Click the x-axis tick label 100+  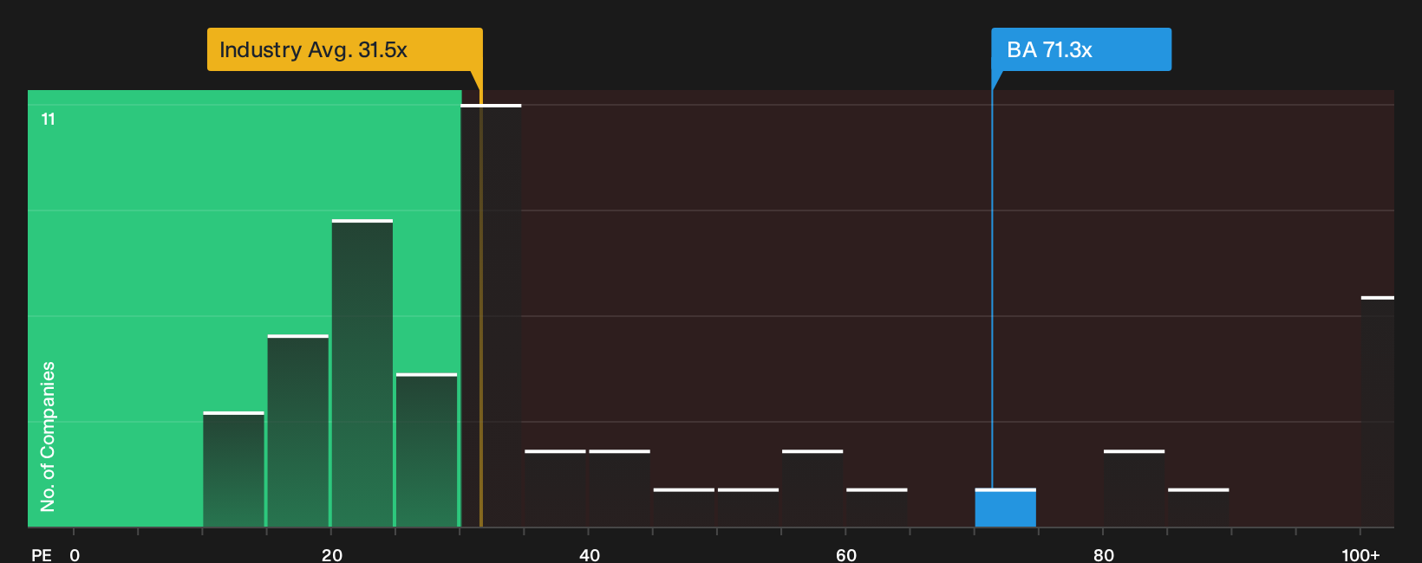coord(1360,555)
